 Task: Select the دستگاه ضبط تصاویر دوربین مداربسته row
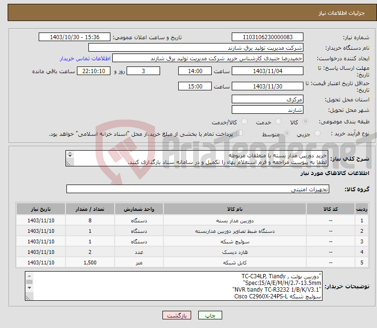pyautogui.click(x=192, y=231)
